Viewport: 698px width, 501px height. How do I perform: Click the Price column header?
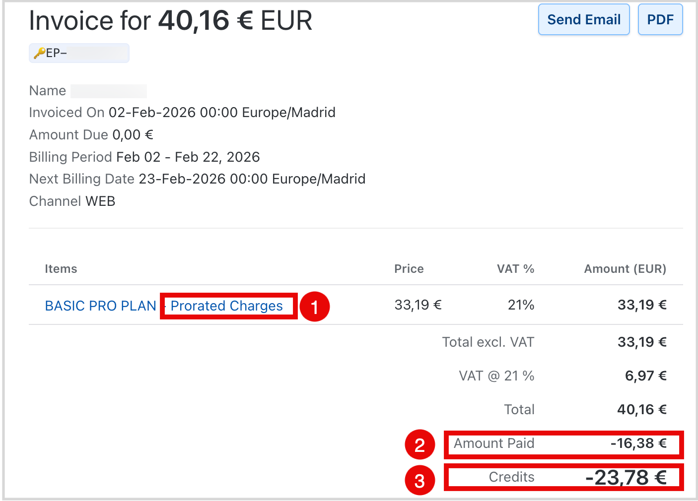[x=409, y=269]
